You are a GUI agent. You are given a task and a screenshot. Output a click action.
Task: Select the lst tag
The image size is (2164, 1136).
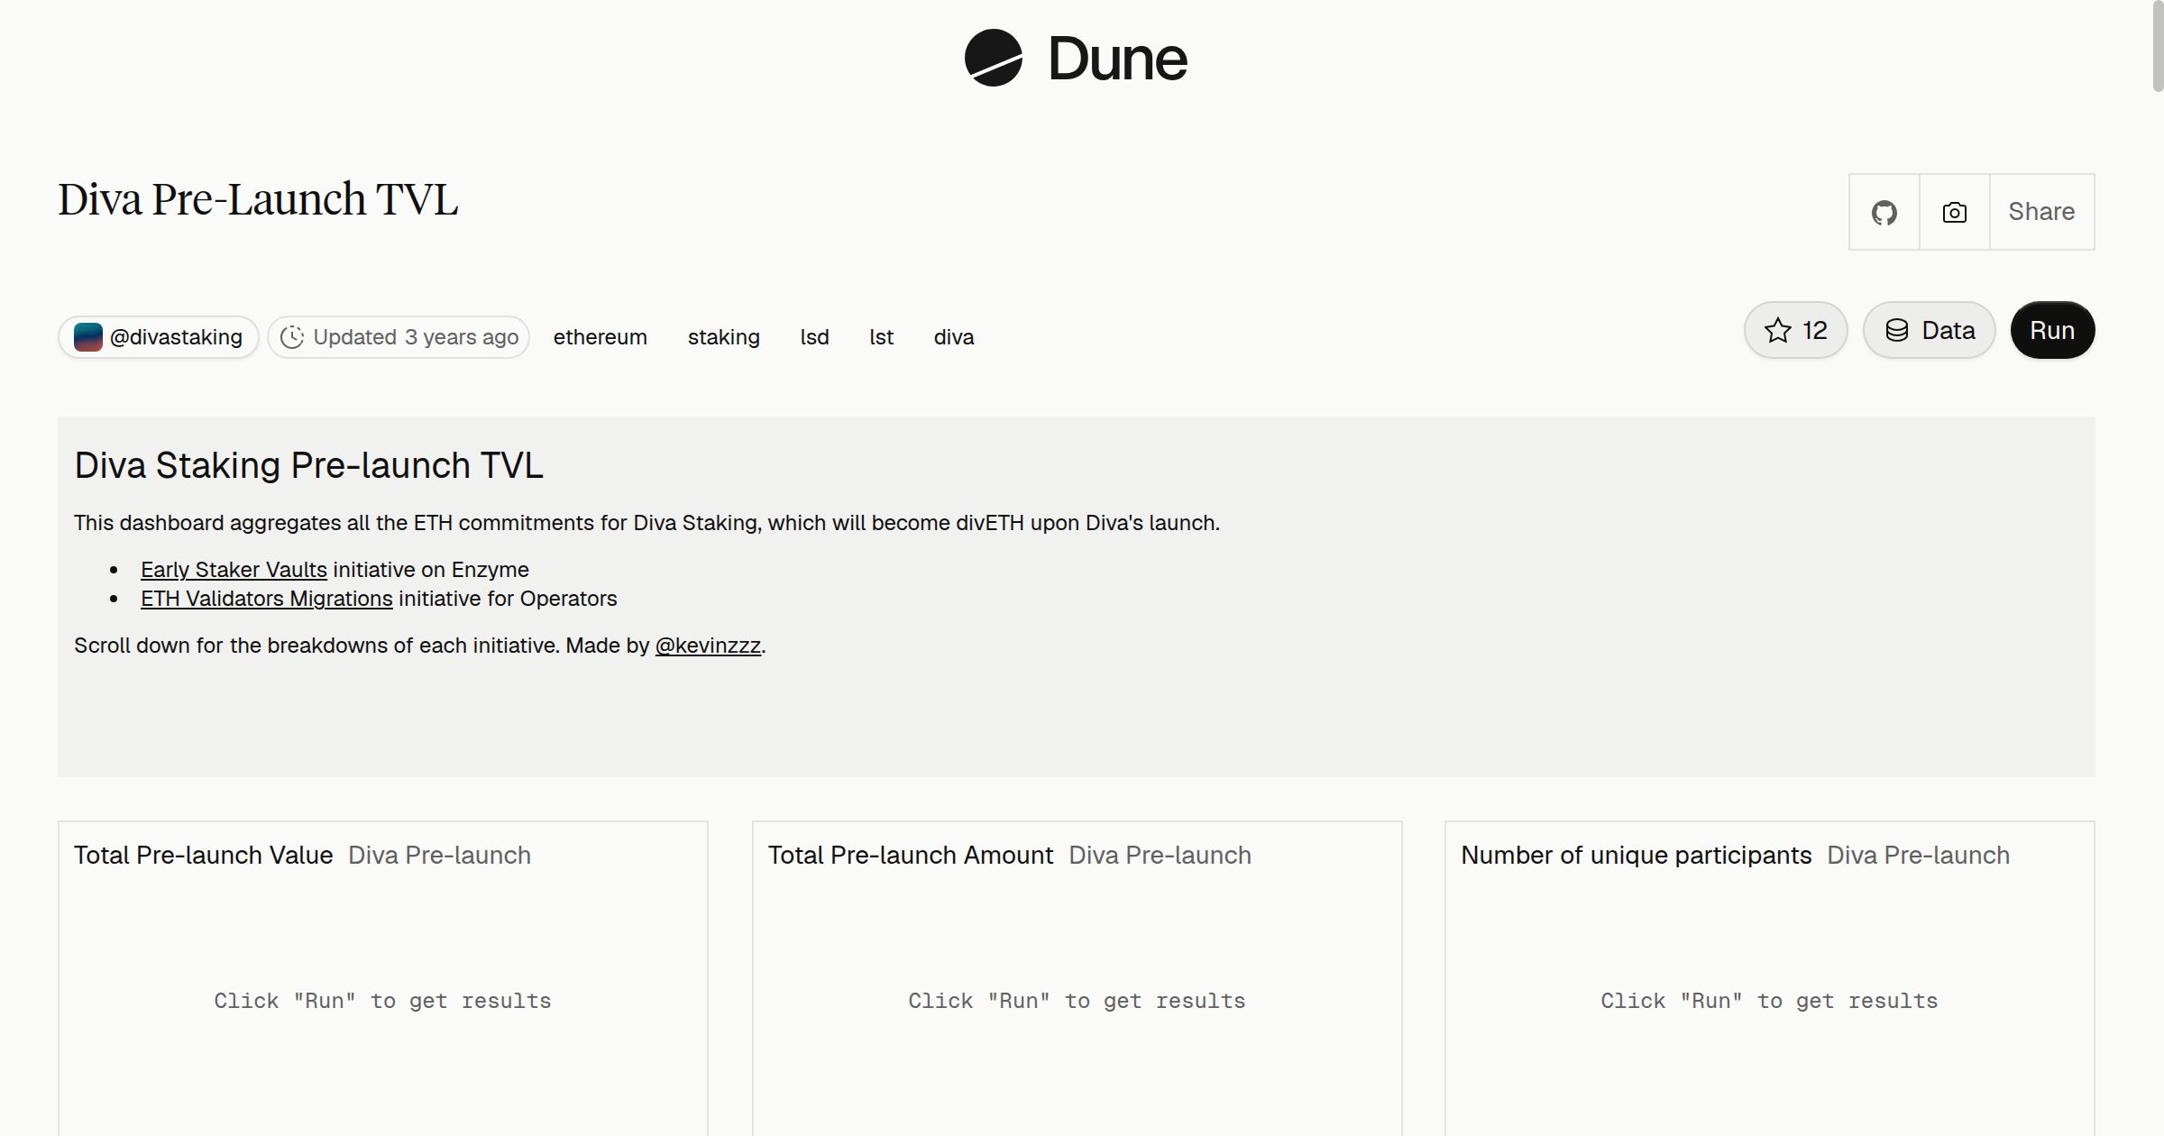[x=881, y=337]
